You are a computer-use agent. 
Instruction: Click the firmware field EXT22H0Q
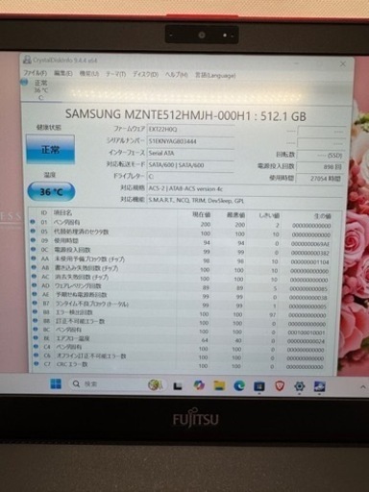click(190, 129)
